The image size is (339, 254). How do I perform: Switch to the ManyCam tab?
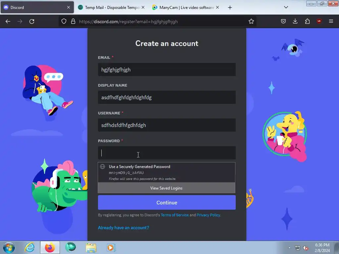(x=186, y=8)
